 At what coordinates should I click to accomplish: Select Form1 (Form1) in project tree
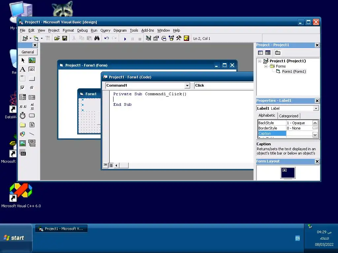click(x=294, y=71)
